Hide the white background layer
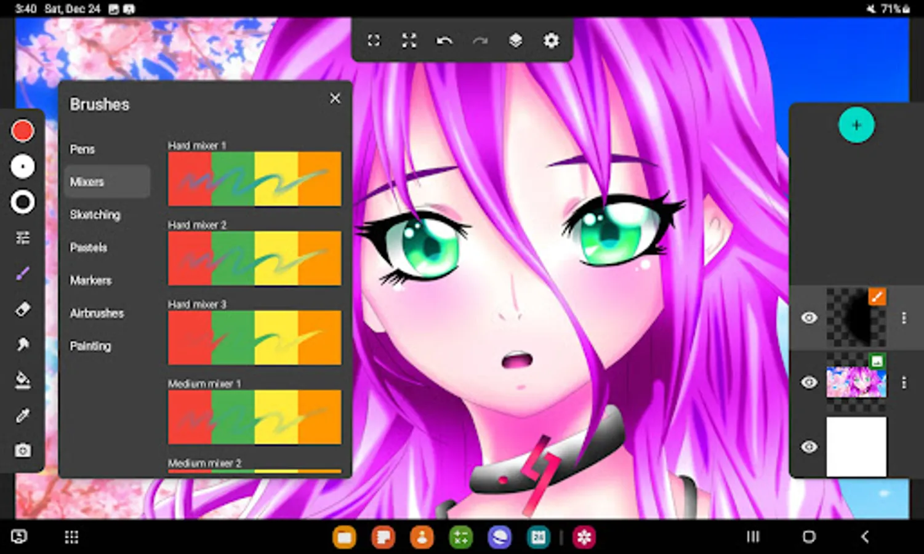The image size is (924, 554). pyautogui.click(x=809, y=447)
